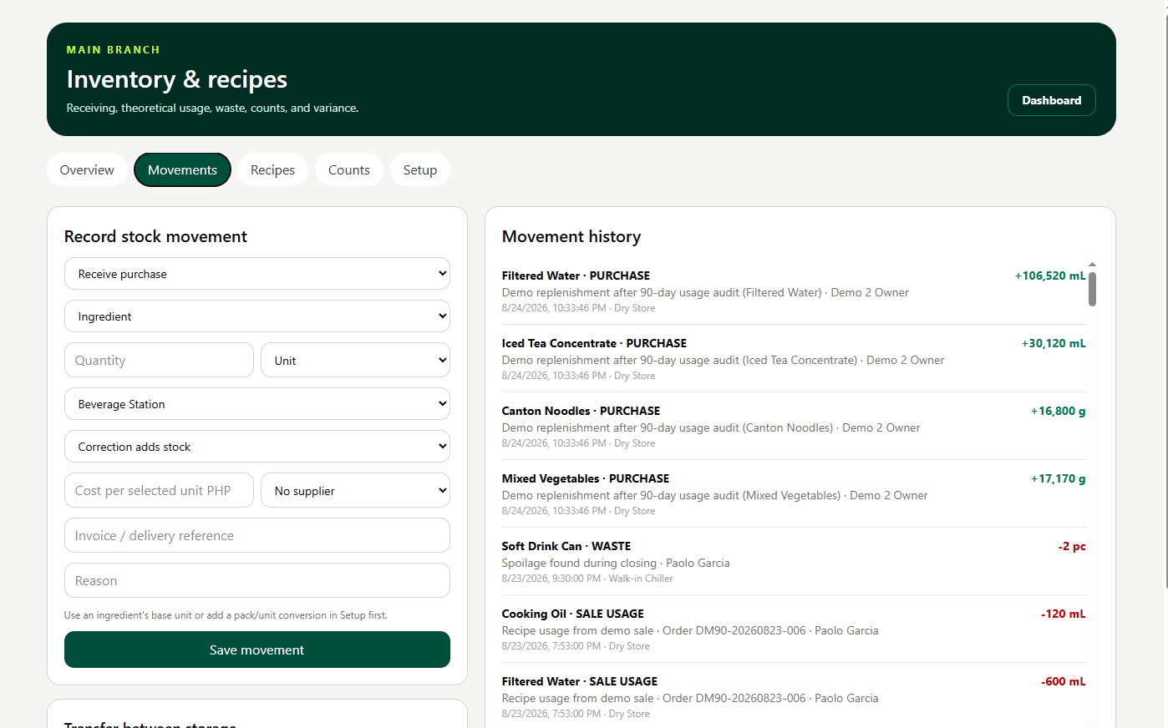
Task: Click the +16,800 g quantity value
Action: (x=1058, y=411)
